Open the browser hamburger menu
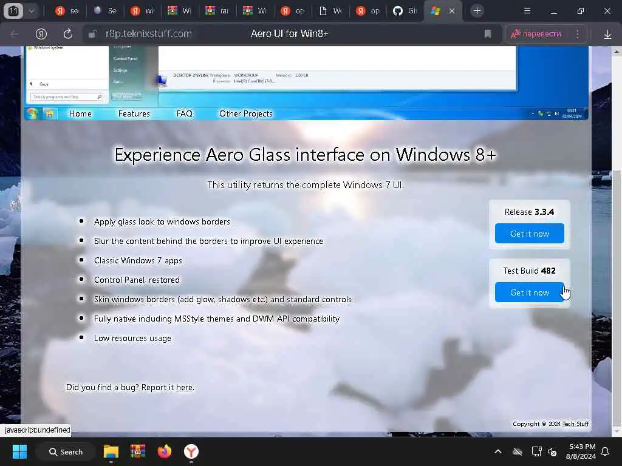622x466 pixels. pos(527,11)
